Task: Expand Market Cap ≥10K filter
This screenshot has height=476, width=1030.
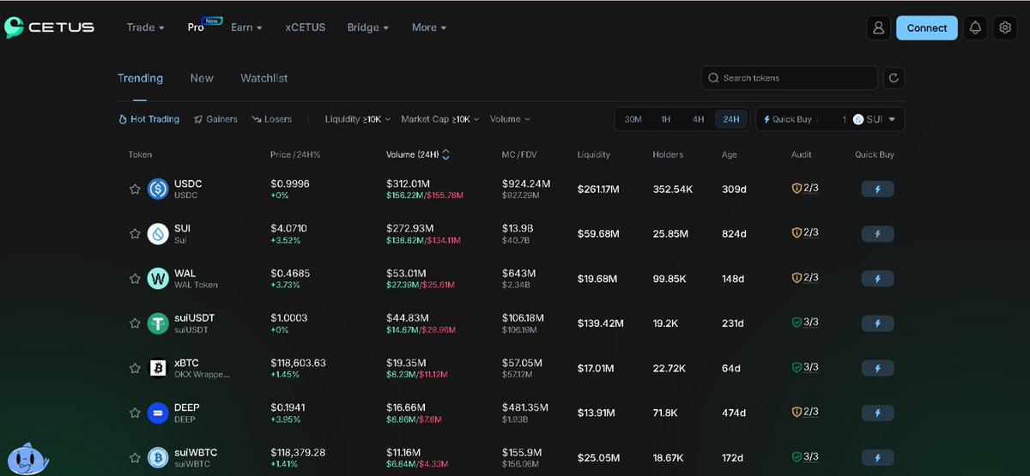Action: 440,119
